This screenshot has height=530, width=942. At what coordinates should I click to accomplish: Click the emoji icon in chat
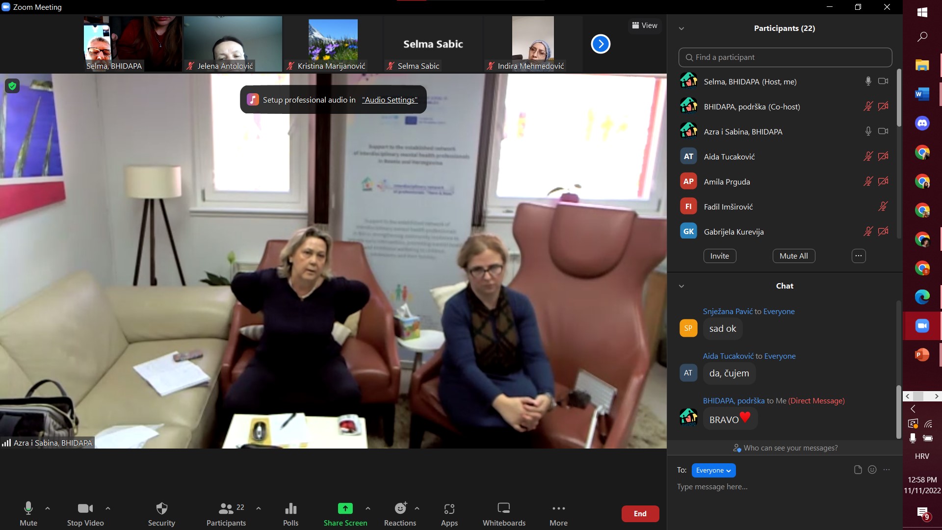tap(872, 470)
